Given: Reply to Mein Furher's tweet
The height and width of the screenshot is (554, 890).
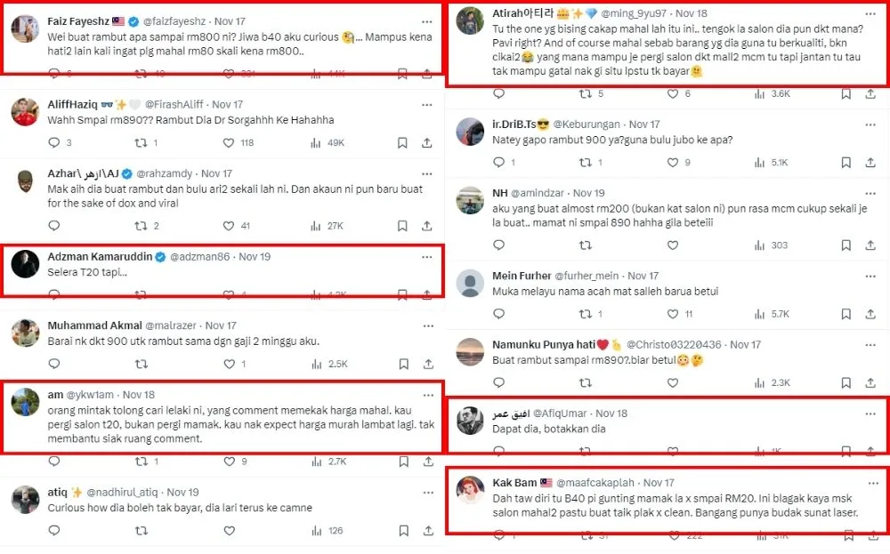Looking at the screenshot, I should pyautogui.click(x=498, y=314).
